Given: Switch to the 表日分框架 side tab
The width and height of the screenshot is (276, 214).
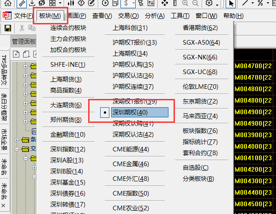Looking at the screenshot, I should click(x=4, y=107).
